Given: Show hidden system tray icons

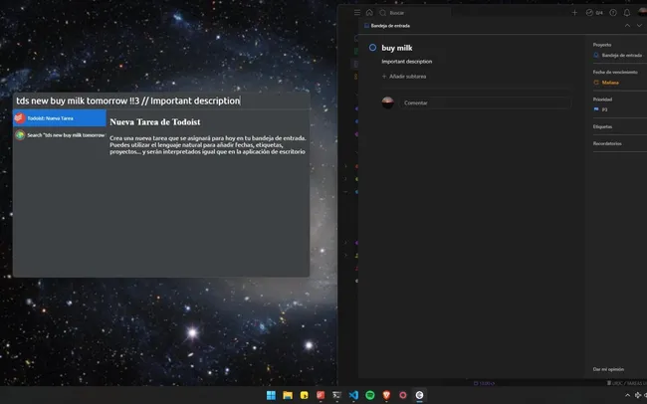Looking at the screenshot, I should click(628, 395).
